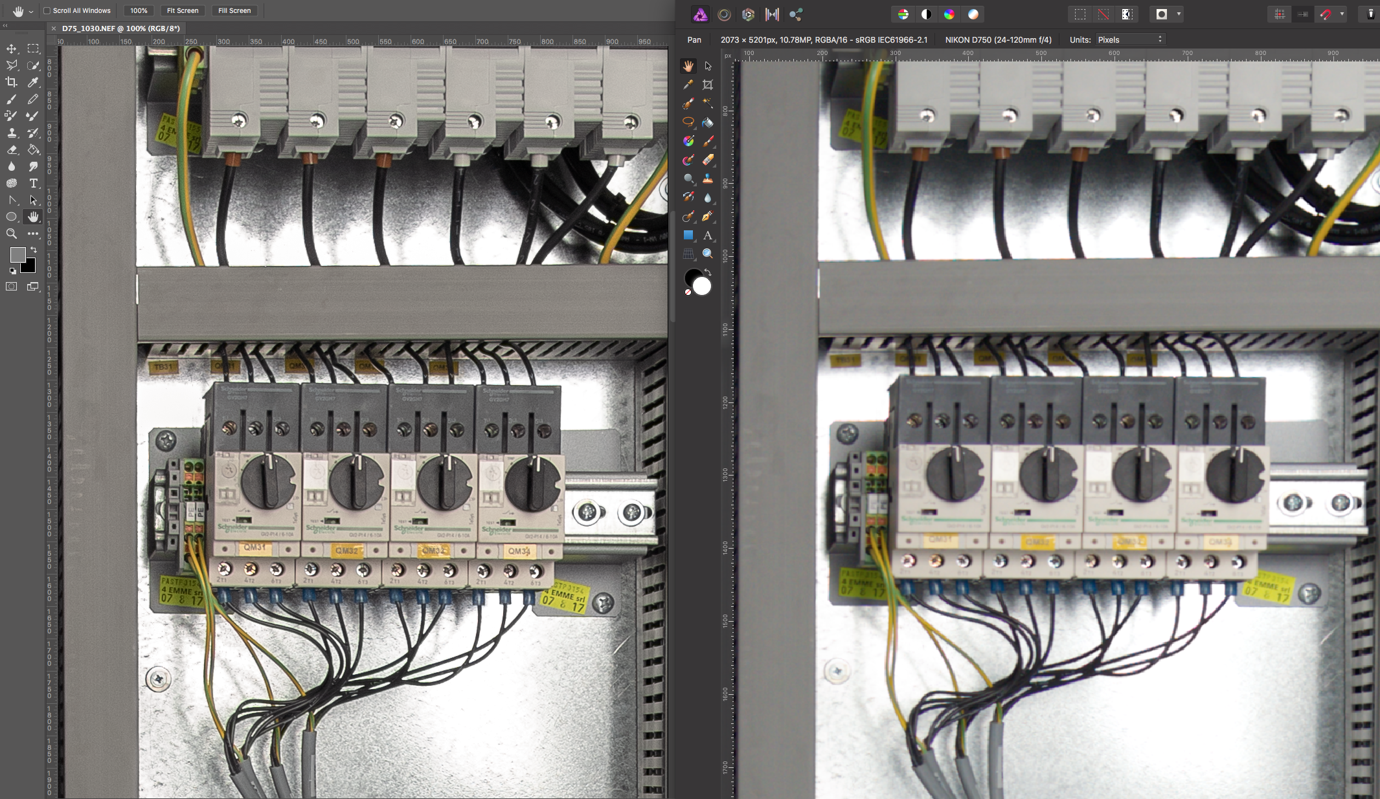Choose the Affinity flood fill bucket tool
The height and width of the screenshot is (799, 1380).
coord(708,122)
